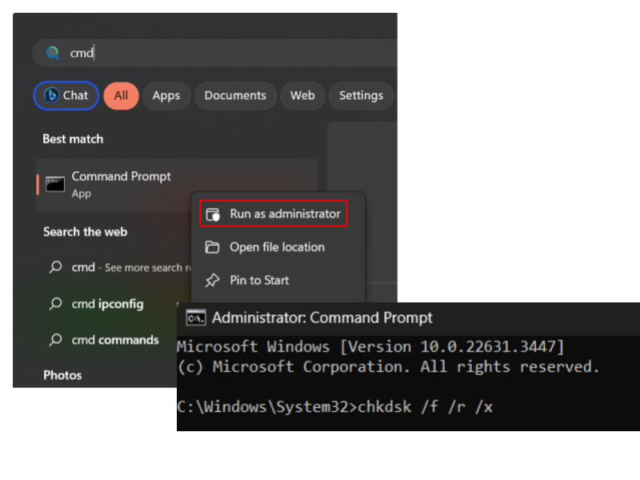This screenshot has width=640, height=480.
Task: Switch to the Web filter tab
Action: [x=302, y=95]
